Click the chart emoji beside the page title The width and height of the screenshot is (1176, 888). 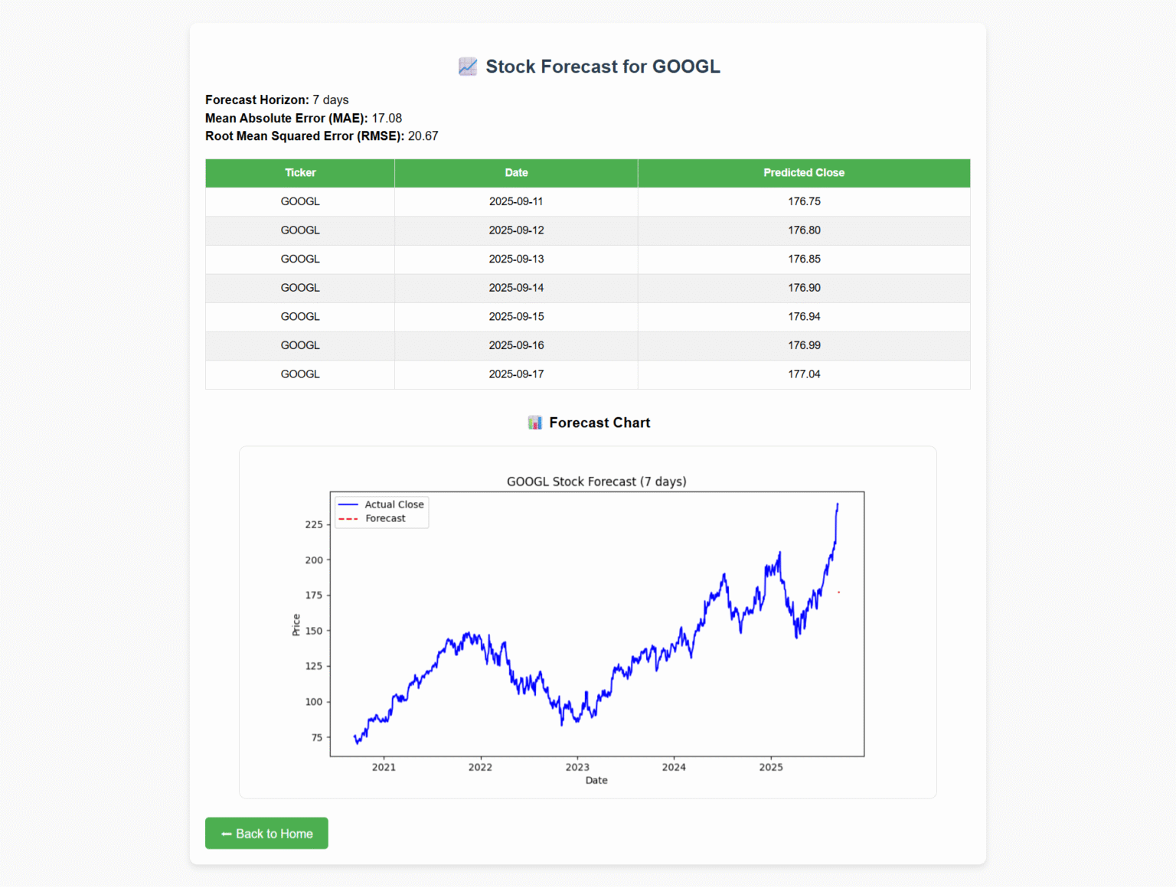tap(467, 67)
